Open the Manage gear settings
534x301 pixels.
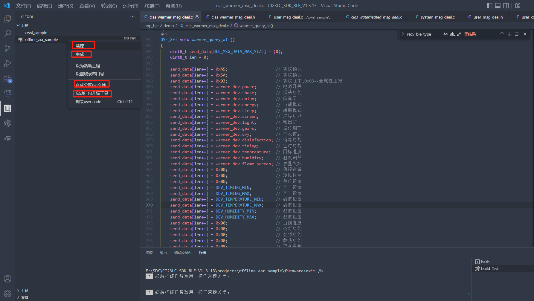point(7,293)
